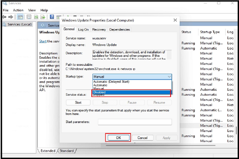The image size is (239, 159).
Task: Click the Back arrow toolbar icon
Action: pos(5,17)
